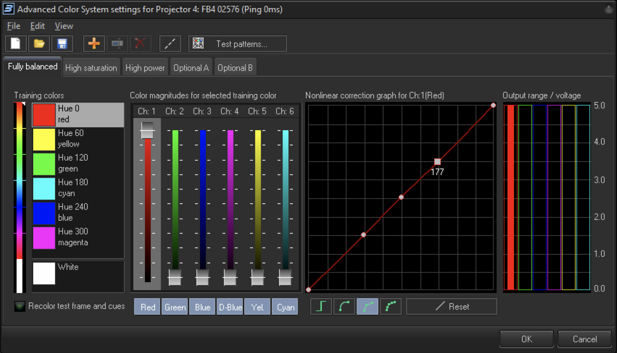Click the red X delete icon
Image resolution: width=617 pixels, height=353 pixels.
(x=140, y=44)
